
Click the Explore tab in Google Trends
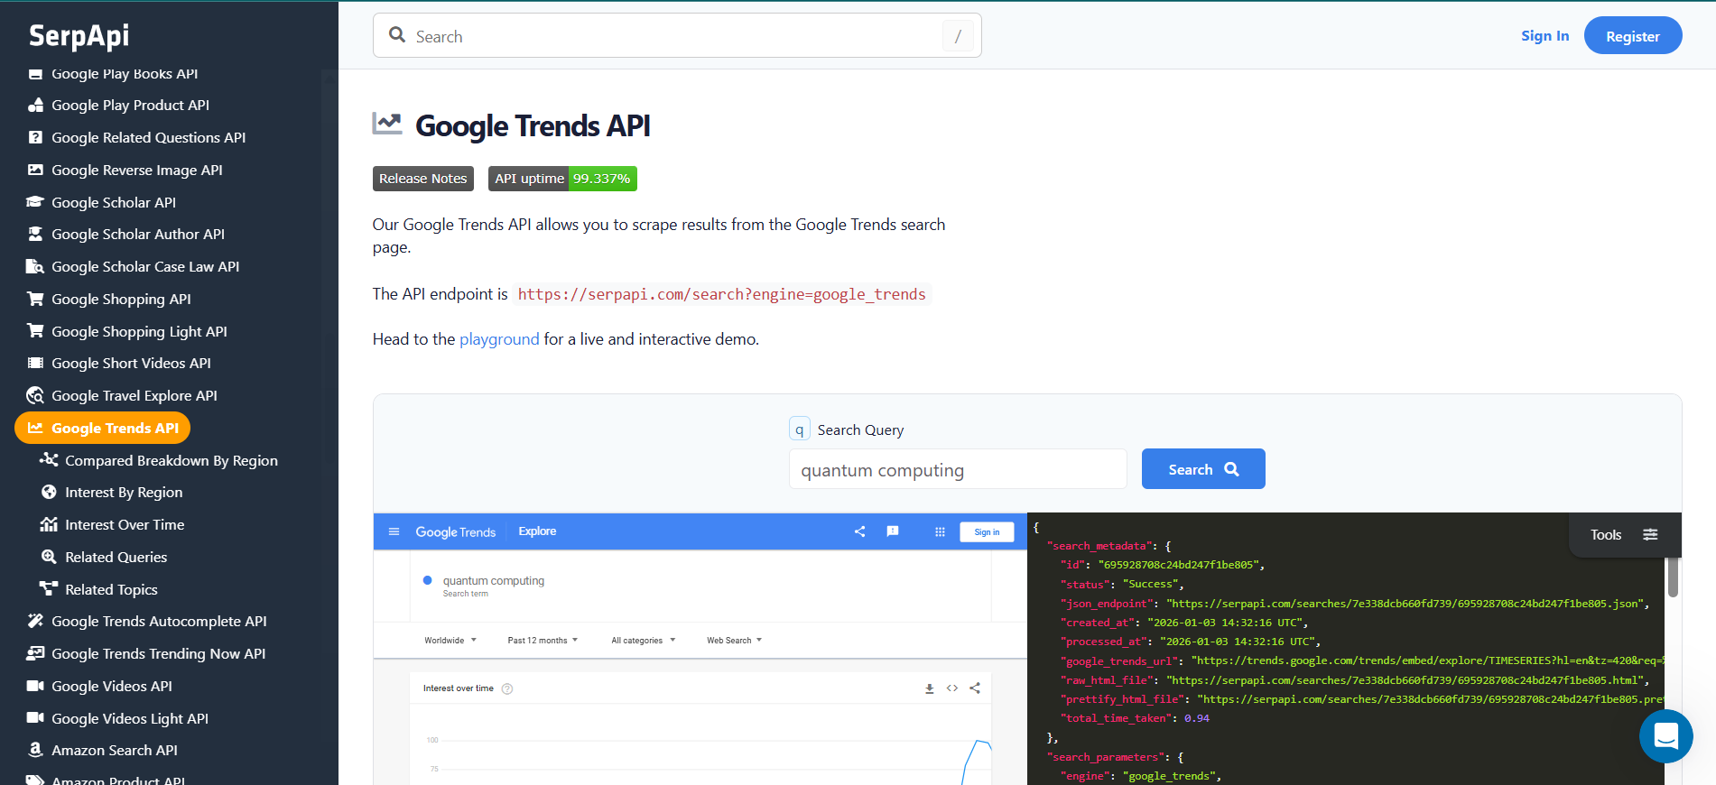click(537, 531)
